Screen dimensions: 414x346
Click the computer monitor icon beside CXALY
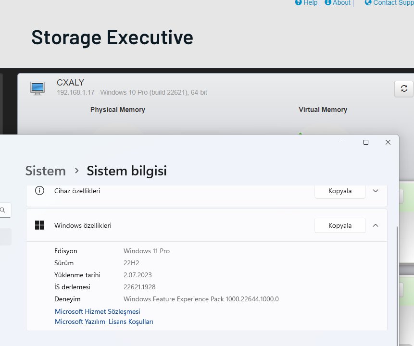38,88
